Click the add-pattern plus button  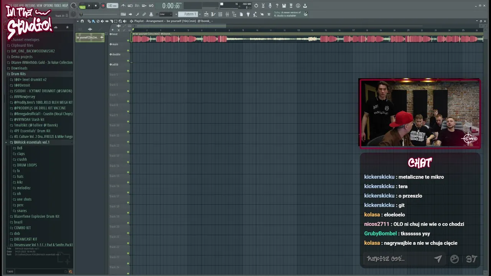point(200,14)
